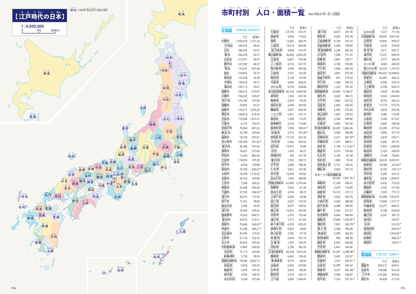Click the 長門 province label
Viewport: 416px width, 294px height.
coord(48,195)
